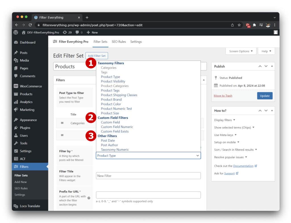Pick Custom Field Numeric option

[117, 127]
